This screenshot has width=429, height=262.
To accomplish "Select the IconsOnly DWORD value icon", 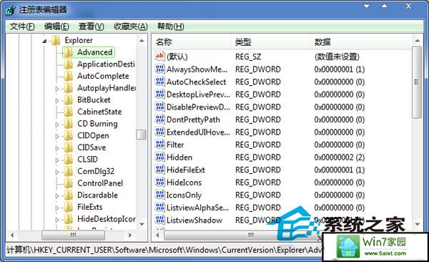I will pos(159,195).
